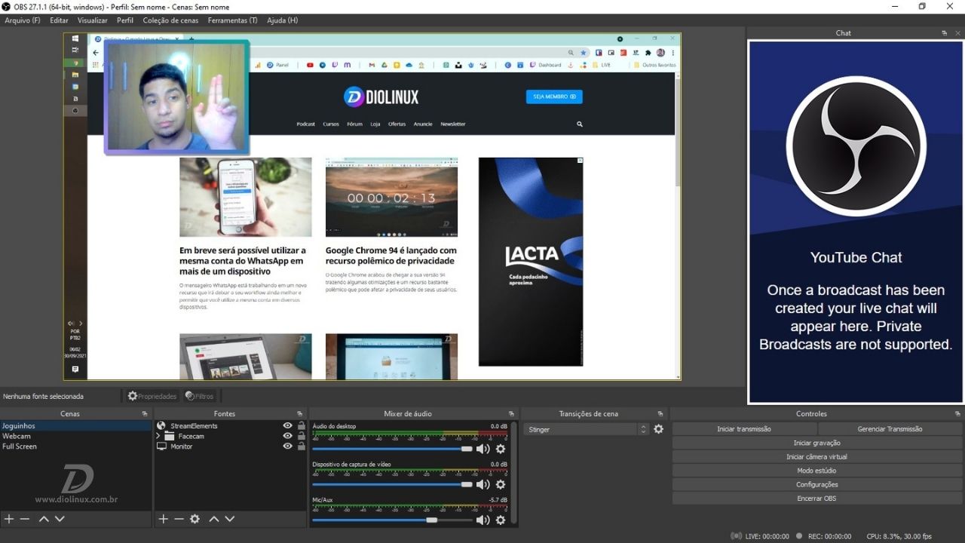Image resolution: width=965 pixels, height=543 pixels.
Task: Click the Audio mixer vertical scrollbar
Action: pyautogui.click(x=514, y=473)
